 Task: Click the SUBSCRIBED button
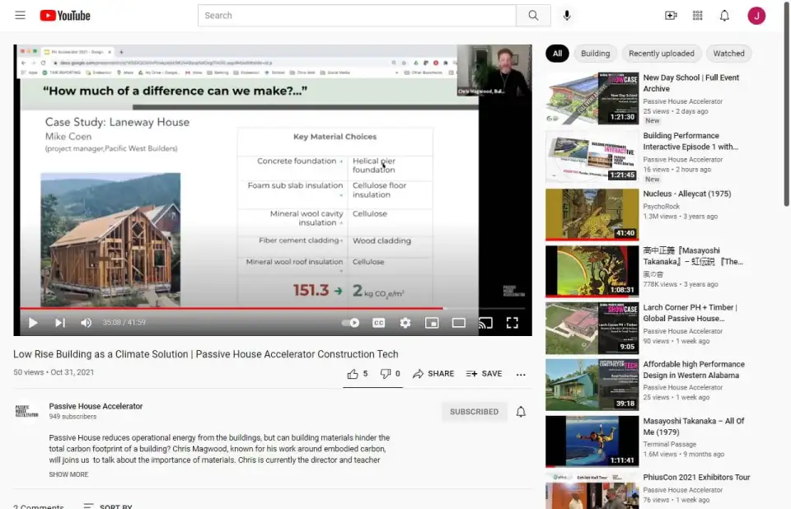474,412
